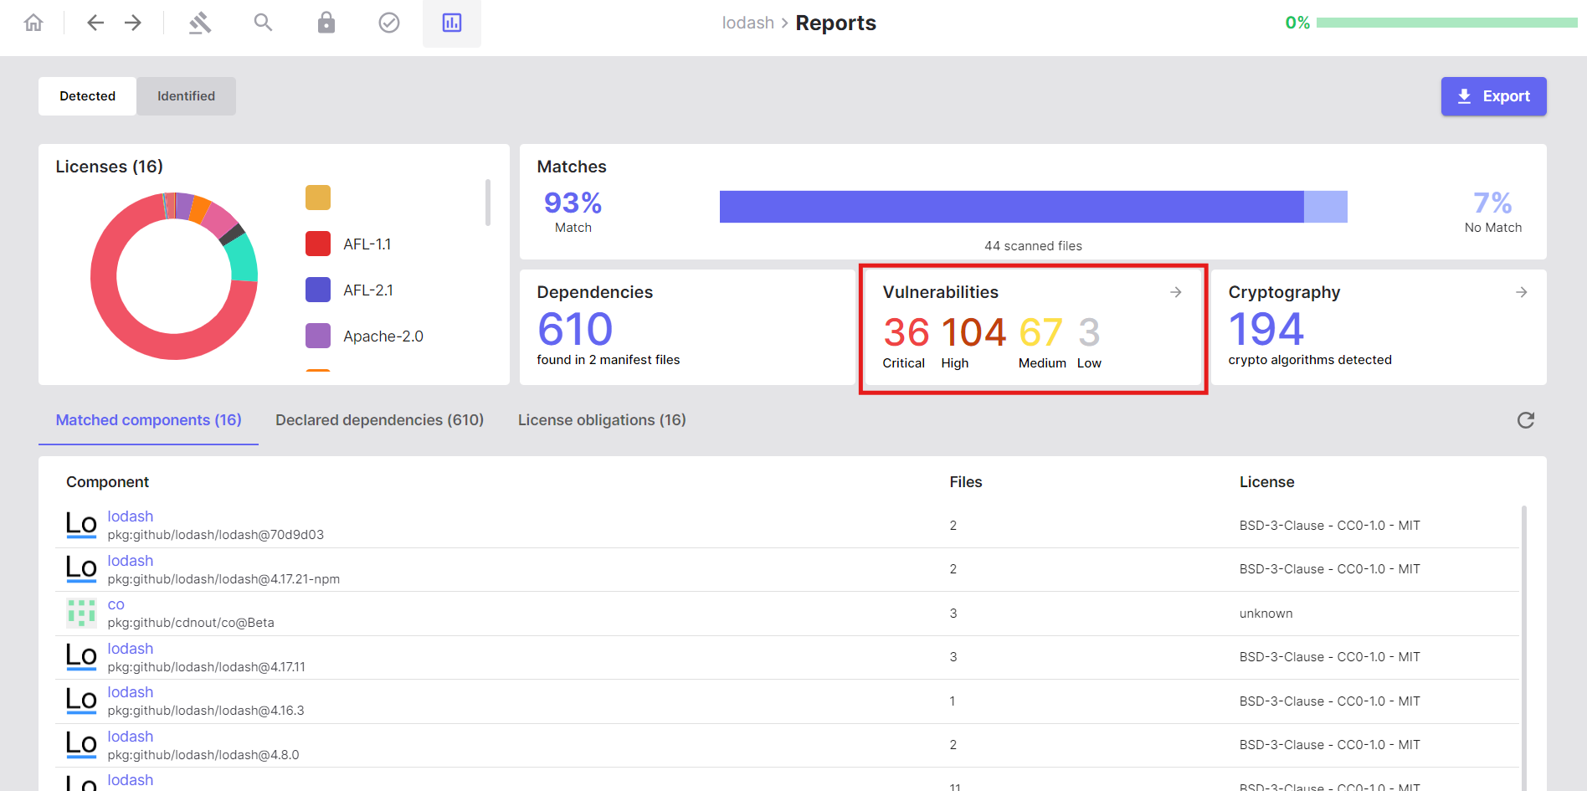Open lodash link for version 70d9d03
1587x791 pixels.
[x=131, y=516]
